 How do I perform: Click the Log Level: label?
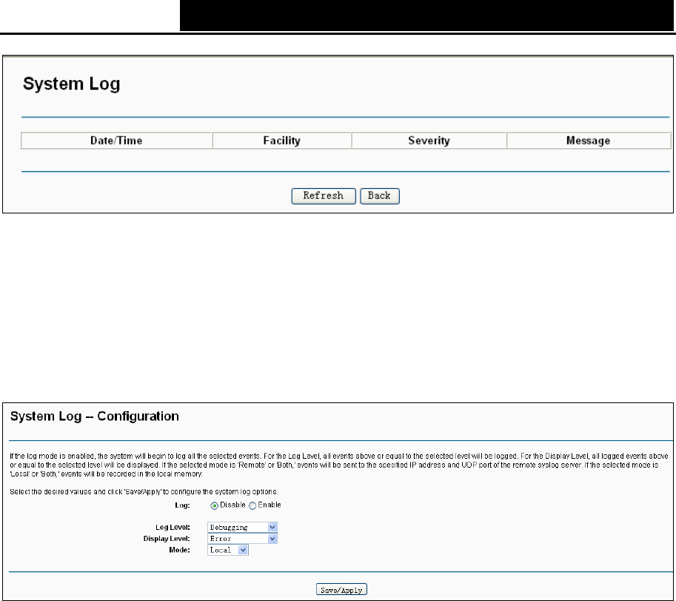point(173,527)
